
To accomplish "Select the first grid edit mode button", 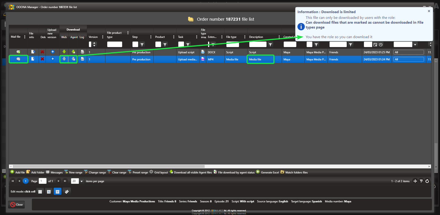I will pos(40,191).
